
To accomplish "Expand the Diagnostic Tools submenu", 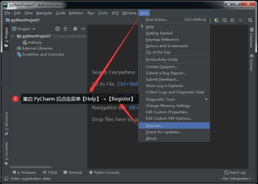I will pos(174,99).
